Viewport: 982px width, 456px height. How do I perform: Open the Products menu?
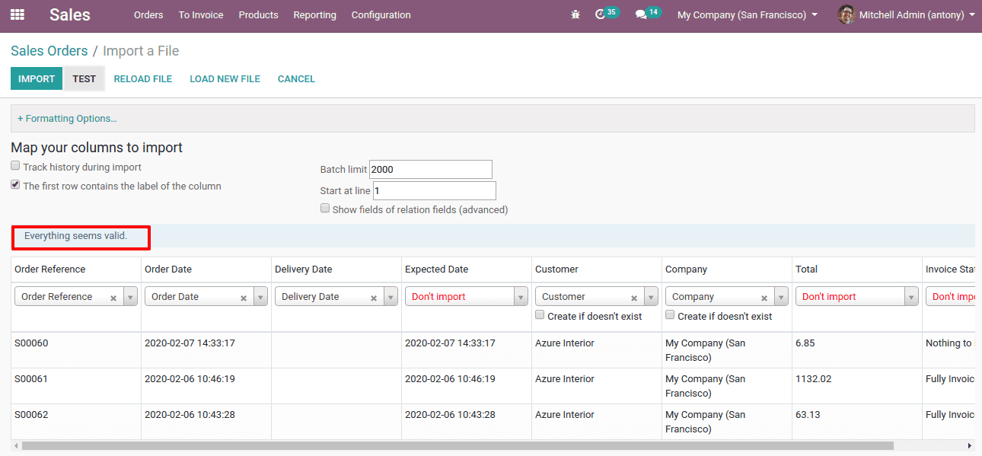tap(258, 14)
